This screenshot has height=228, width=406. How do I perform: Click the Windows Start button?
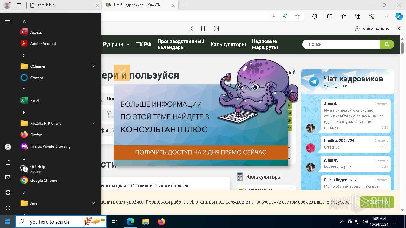8,222
